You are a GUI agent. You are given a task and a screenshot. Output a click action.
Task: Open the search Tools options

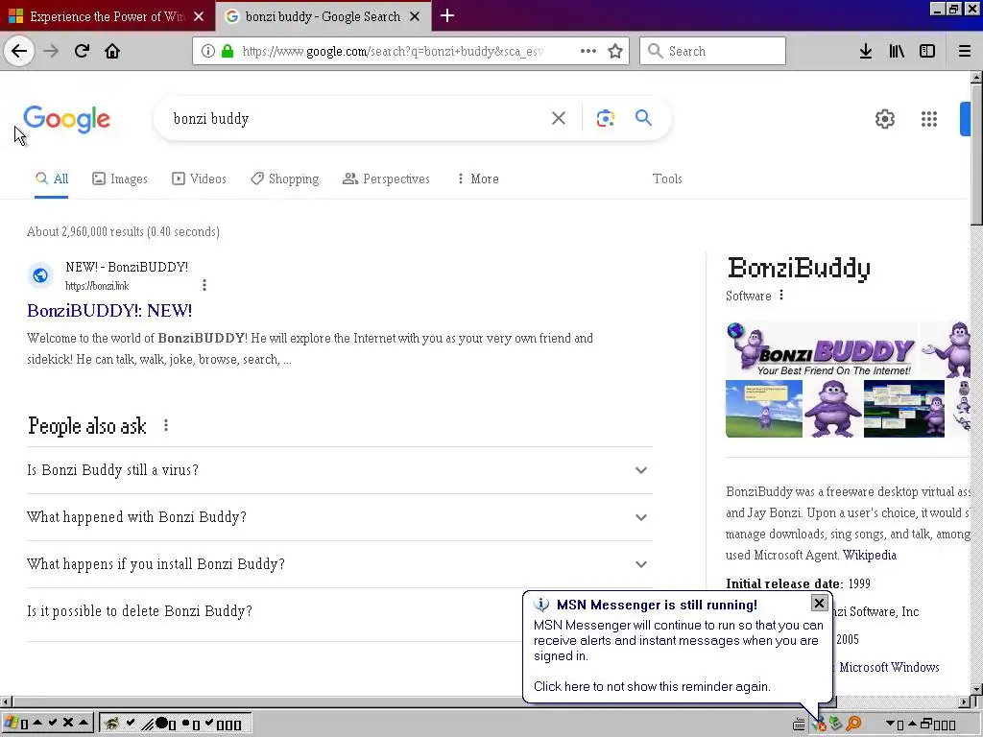(x=667, y=178)
